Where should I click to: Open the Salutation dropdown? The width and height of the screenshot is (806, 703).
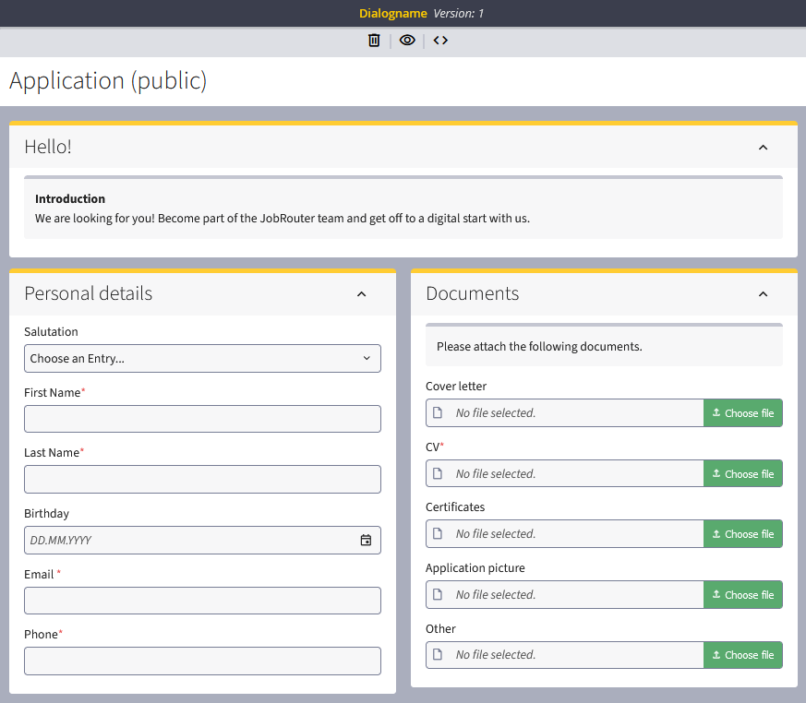coord(202,359)
